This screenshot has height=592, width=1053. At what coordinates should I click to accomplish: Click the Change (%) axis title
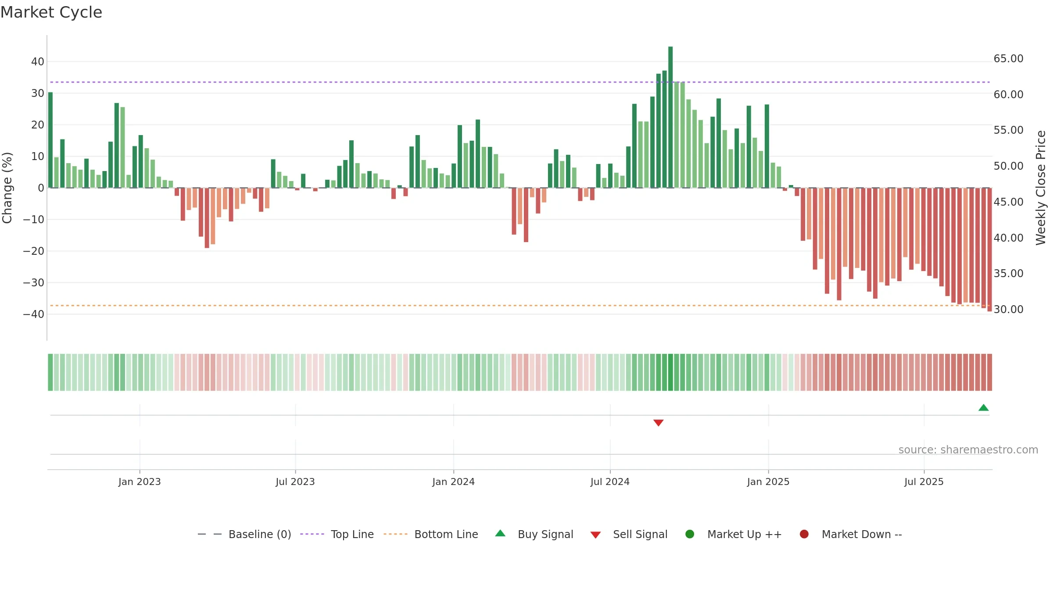[x=7, y=188]
